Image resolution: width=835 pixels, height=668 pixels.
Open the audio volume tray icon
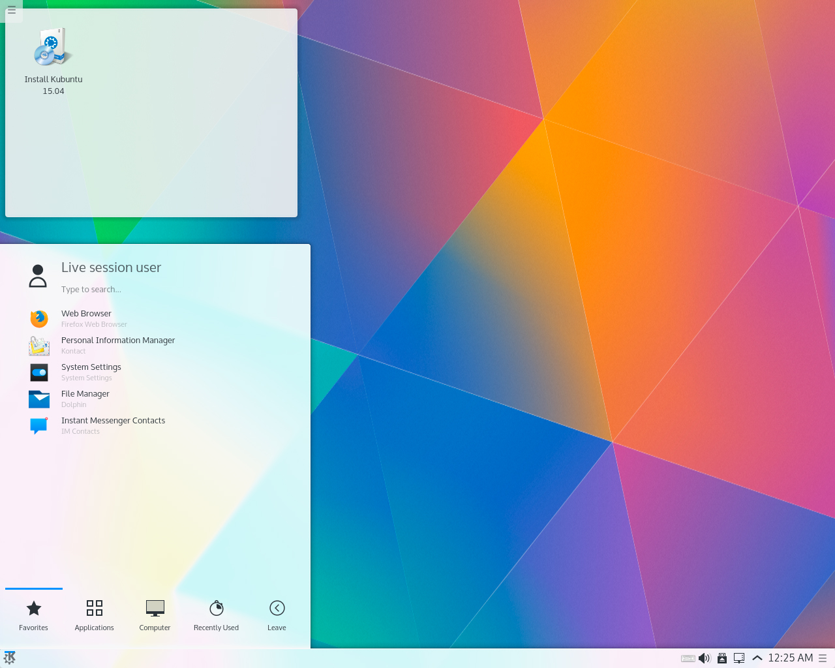[705, 658]
